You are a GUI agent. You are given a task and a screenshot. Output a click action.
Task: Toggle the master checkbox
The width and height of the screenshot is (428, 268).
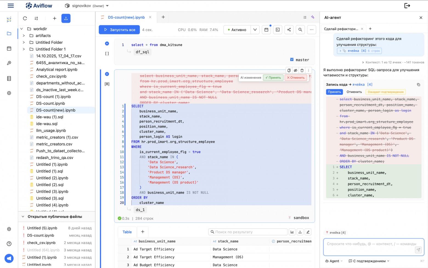tap(292, 59)
